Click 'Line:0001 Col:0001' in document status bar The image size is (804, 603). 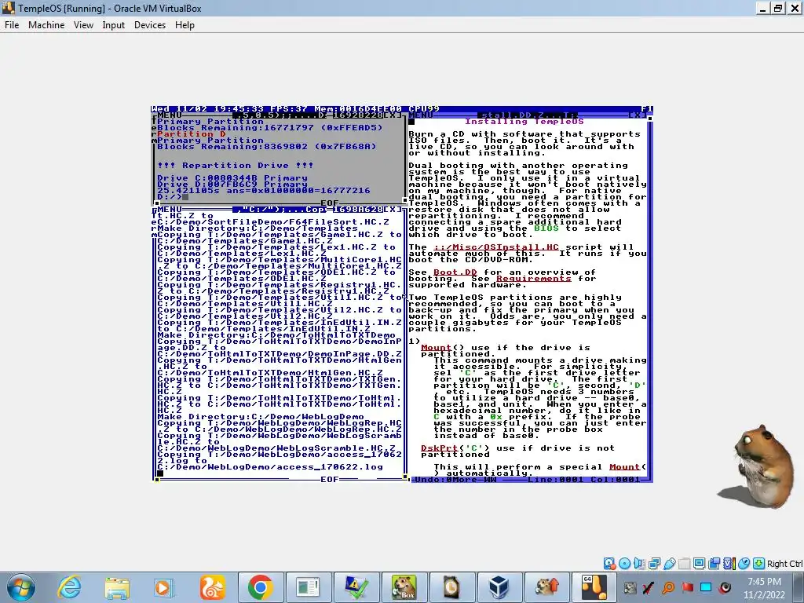(583, 480)
